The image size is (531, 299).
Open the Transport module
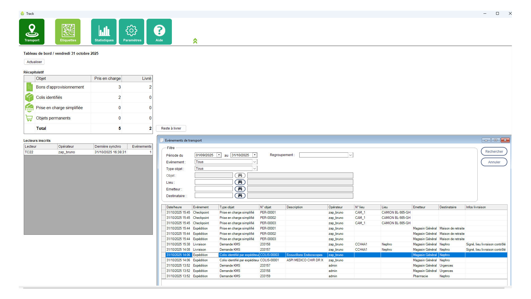32,32
